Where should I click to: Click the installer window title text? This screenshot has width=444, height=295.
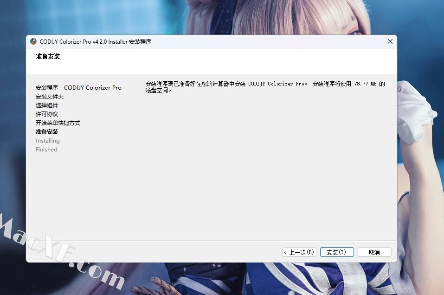[96, 42]
